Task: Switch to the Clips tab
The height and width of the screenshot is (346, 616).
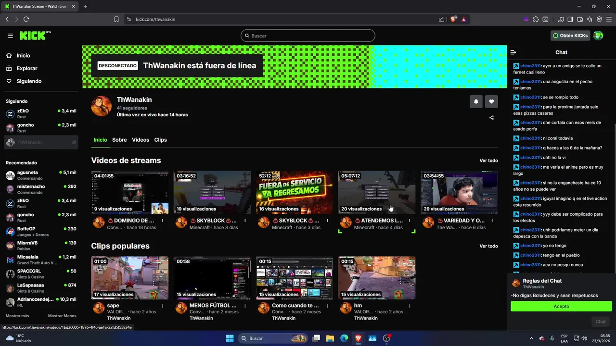Action: pyautogui.click(x=160, y=140)
